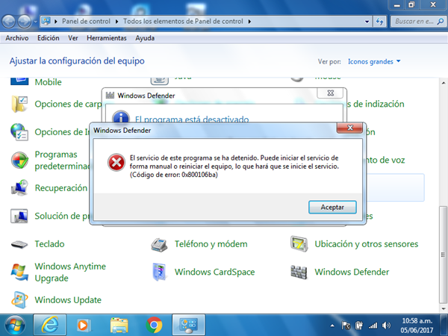Open the Windows Start button
The width and height of the screenshot is (448, 336).
tap(15, 325)
